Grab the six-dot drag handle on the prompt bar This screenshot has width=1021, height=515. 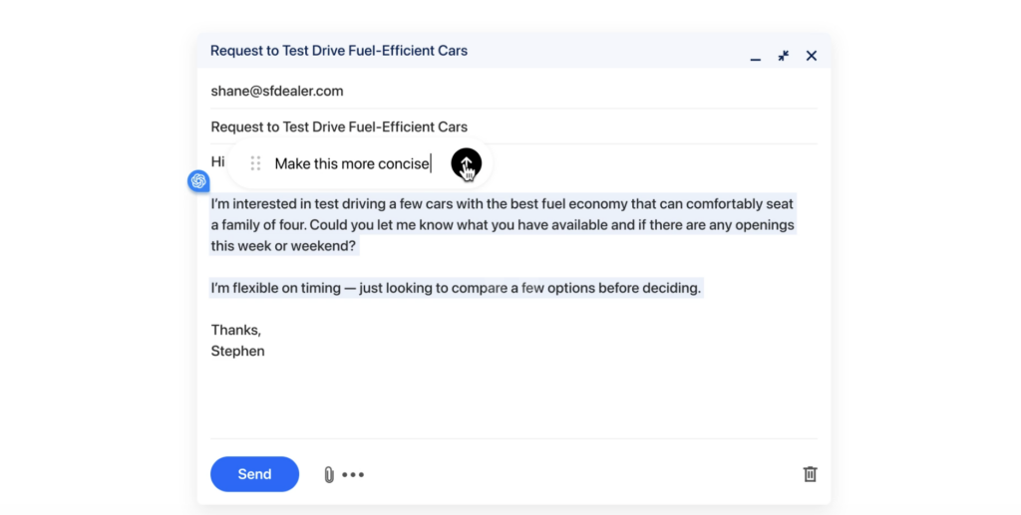[x=255, y=163]
